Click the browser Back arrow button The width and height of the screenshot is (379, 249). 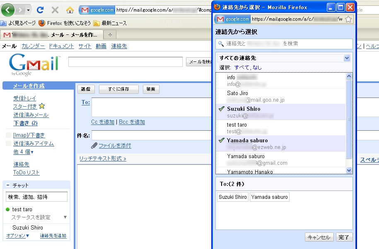click(8, 10)
